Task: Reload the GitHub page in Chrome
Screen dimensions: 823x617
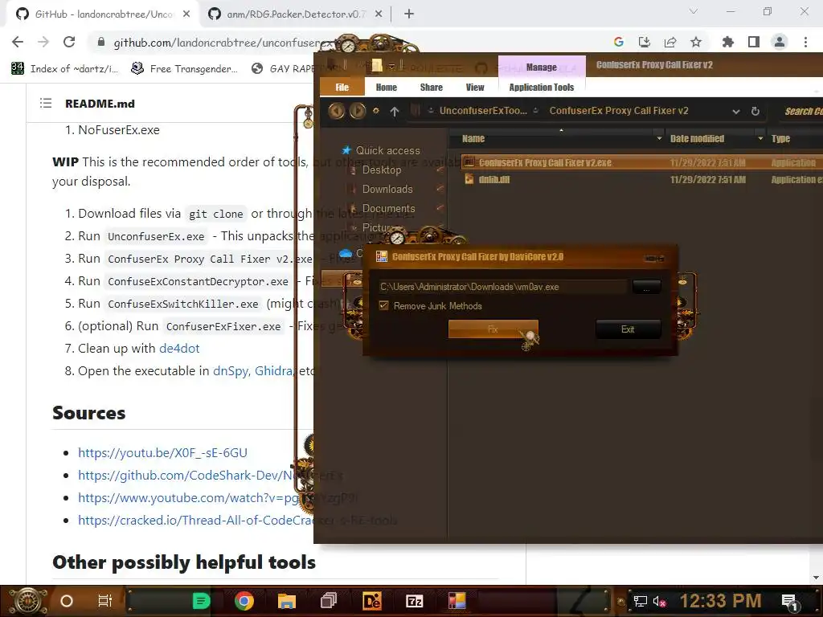Action: 69,42
